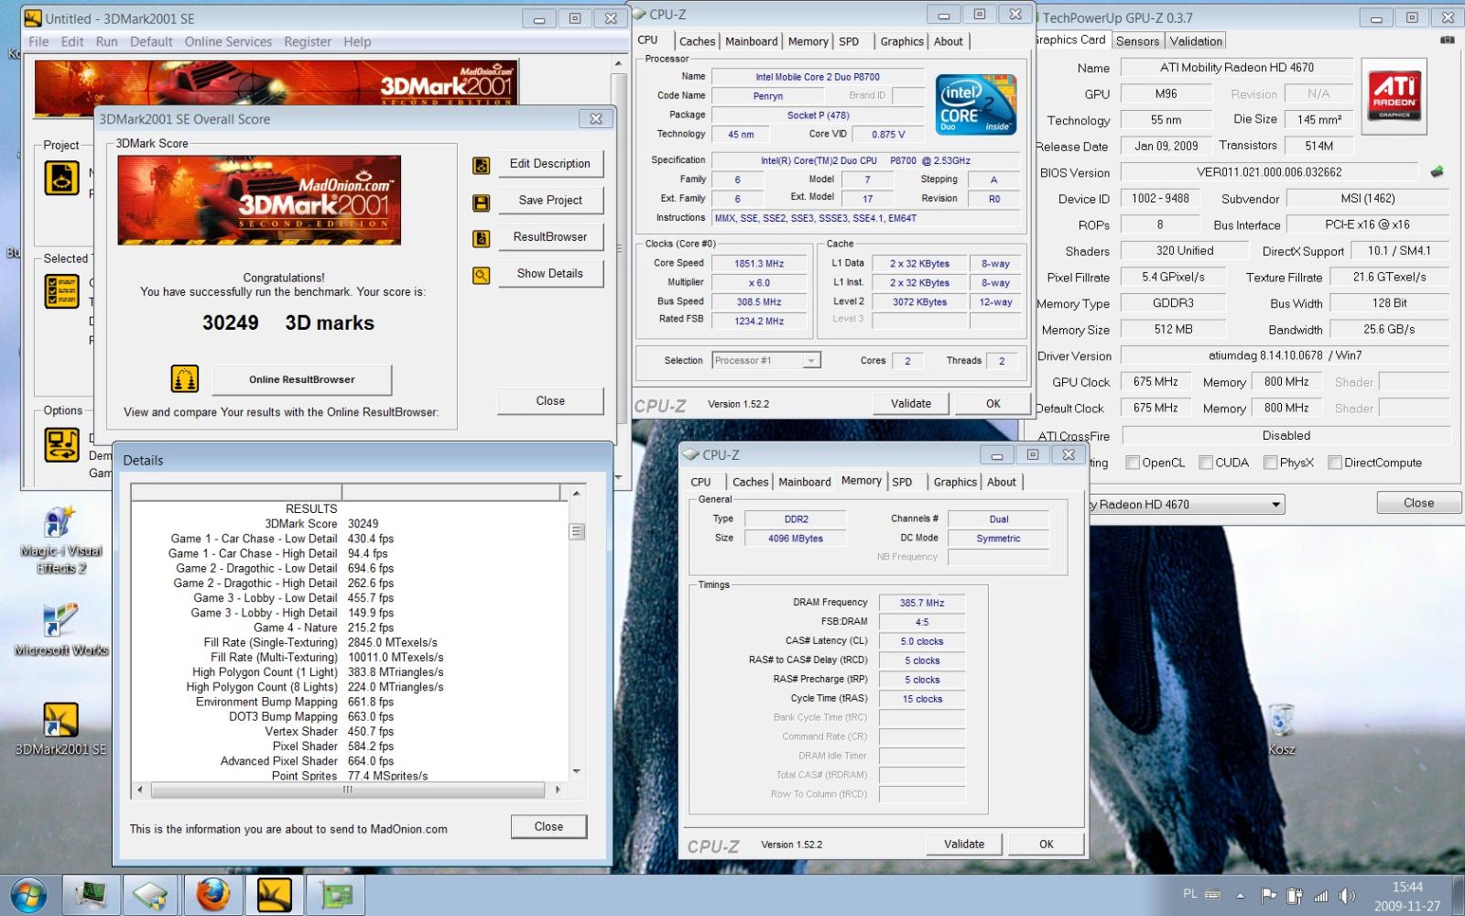This screenshot has width=1465, height=916.
Task: Click the Details horizontal scrollbar thumb
Action: coord(348,789)
